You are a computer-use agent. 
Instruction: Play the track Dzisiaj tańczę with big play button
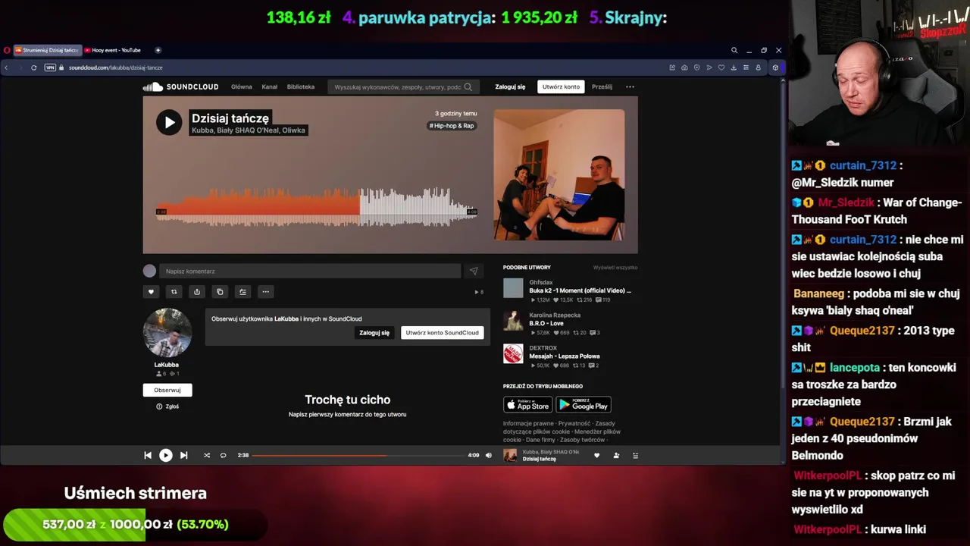tap(169, 123)
